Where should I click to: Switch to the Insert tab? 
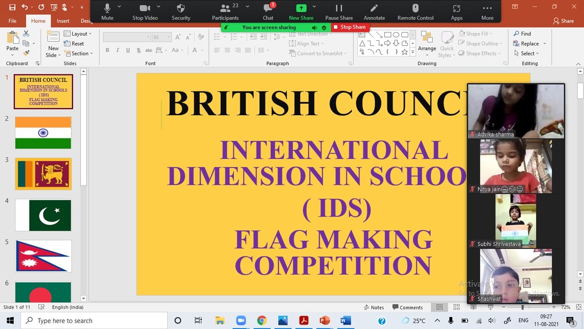pyautogui.click(x=63, y=21)
